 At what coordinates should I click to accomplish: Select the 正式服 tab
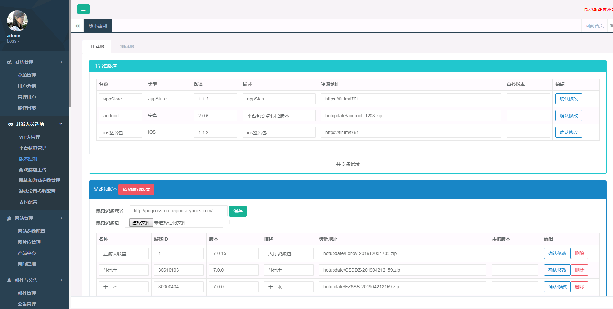click(x=97, y=46)
